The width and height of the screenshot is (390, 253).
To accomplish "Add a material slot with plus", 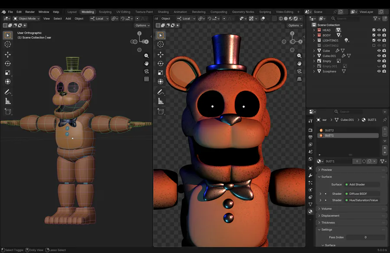I will point(385,129).
